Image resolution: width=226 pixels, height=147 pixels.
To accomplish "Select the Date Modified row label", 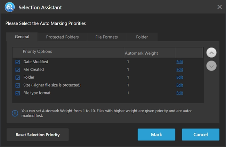I will tap(36, 62).
